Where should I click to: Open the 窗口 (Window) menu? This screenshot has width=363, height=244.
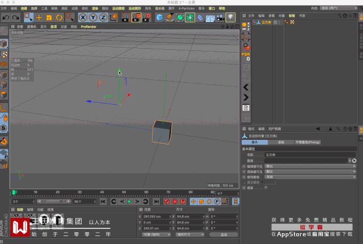click(x=212, y=8)
